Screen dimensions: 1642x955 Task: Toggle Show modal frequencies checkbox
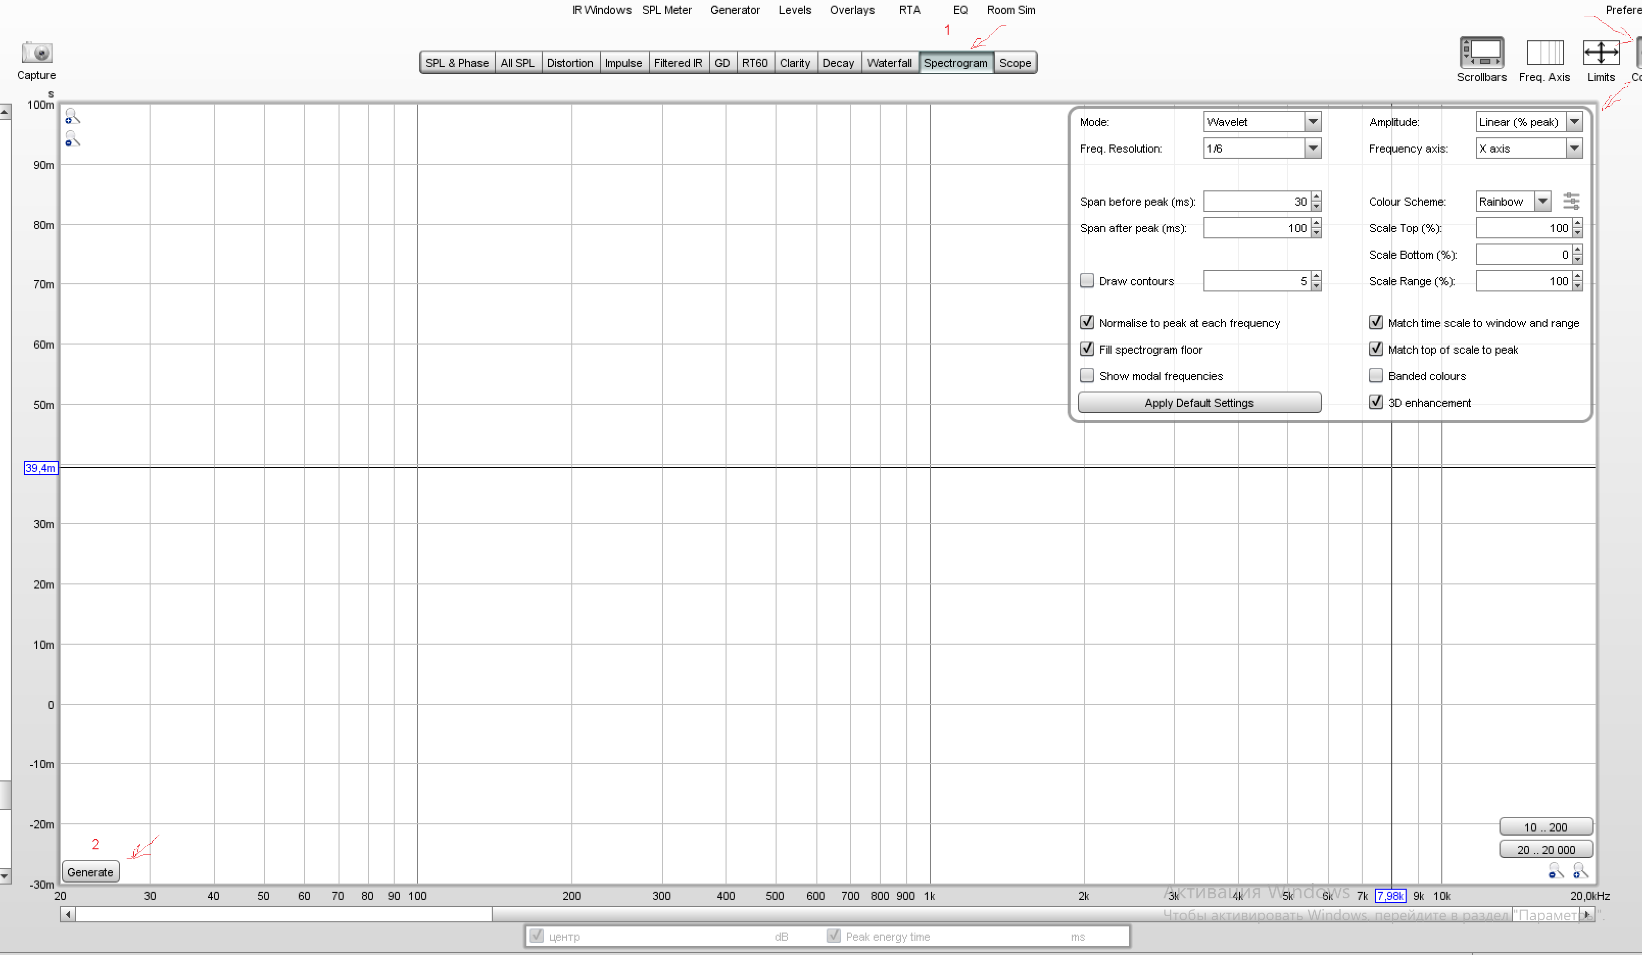(1086, 376)
